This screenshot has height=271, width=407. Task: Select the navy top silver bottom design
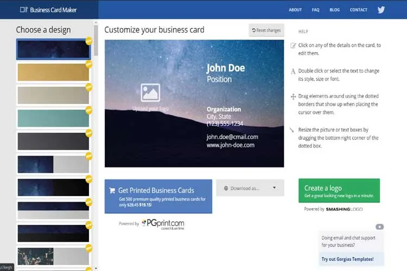(x=53, y=210)
